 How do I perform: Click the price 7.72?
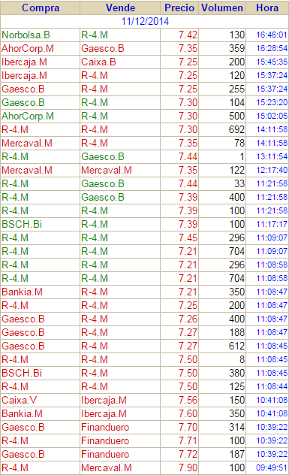coord(188,454)
